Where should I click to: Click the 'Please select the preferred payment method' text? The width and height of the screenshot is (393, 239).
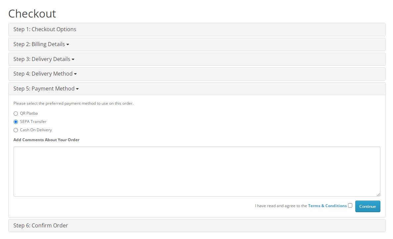coord(74,103)
